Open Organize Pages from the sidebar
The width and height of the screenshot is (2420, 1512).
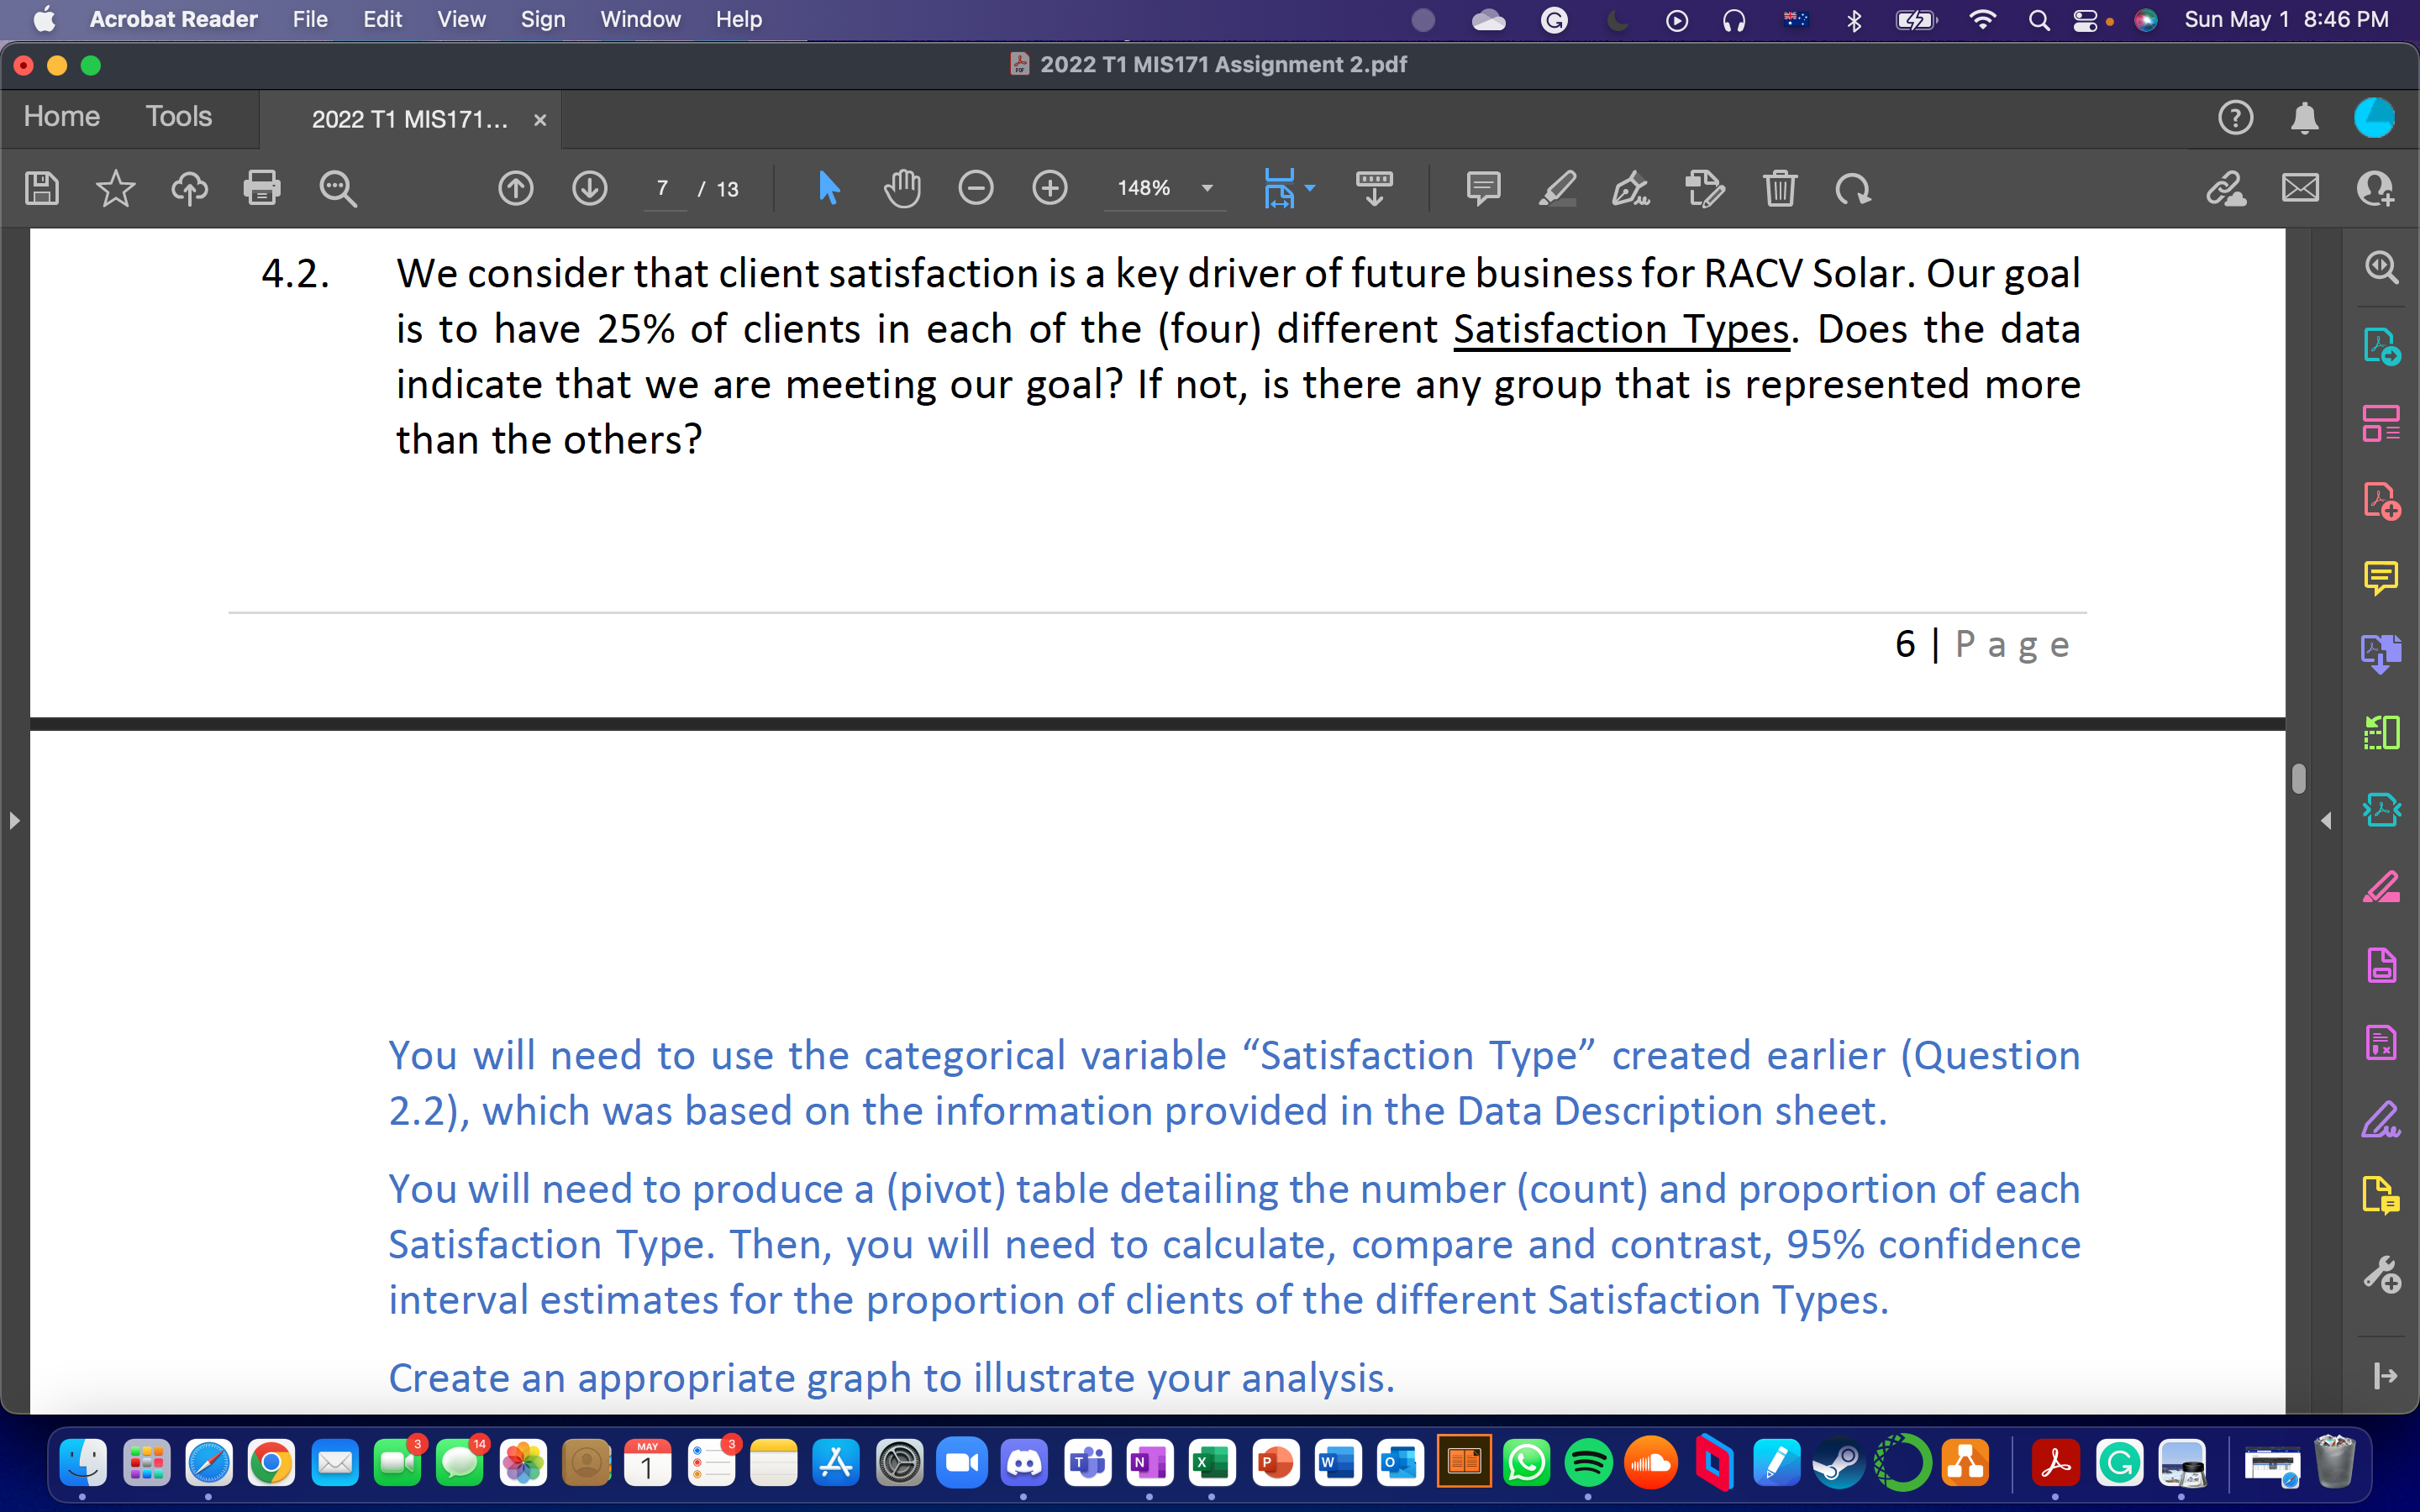coord(2383,424)
